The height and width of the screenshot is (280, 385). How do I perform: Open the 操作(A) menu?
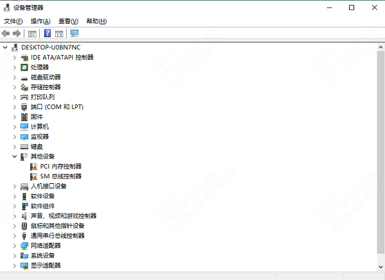tap(40, 21)
